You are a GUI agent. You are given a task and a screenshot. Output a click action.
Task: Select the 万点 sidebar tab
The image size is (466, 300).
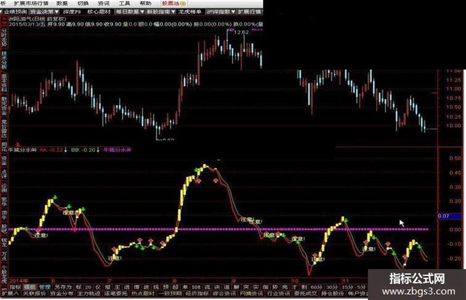coord(4,256)
